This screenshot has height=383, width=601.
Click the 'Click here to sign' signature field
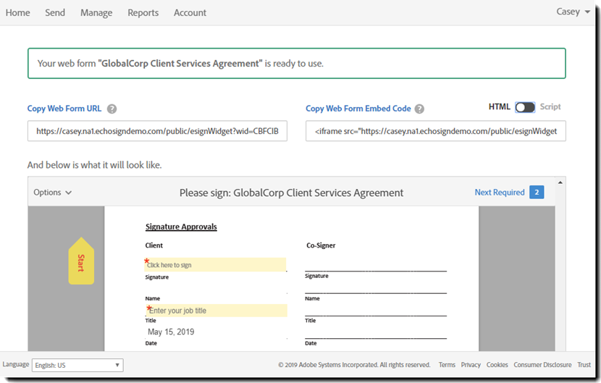pos(216,265)
